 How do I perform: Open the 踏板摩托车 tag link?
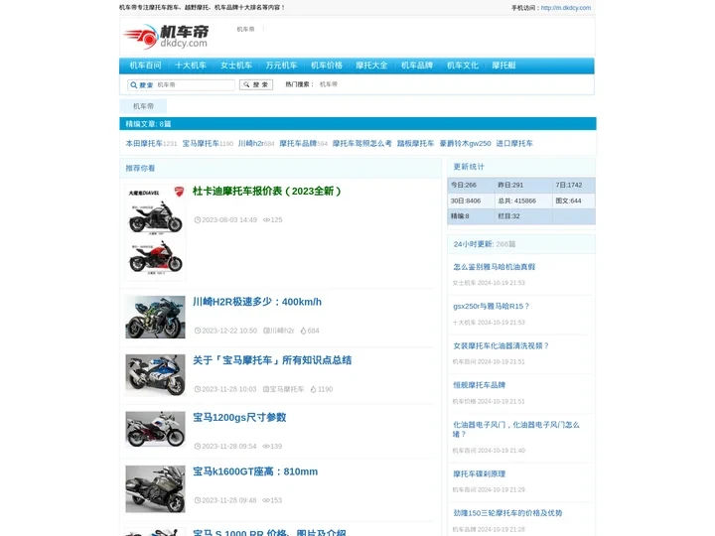(x=415, y=144)
